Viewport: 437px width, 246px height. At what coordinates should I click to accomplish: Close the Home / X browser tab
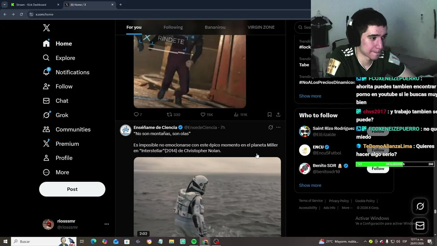tap(112, 5)
